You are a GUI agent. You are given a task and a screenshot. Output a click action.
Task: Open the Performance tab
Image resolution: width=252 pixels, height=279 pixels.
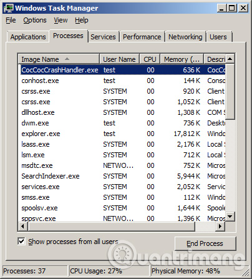(x=142, y=37)
